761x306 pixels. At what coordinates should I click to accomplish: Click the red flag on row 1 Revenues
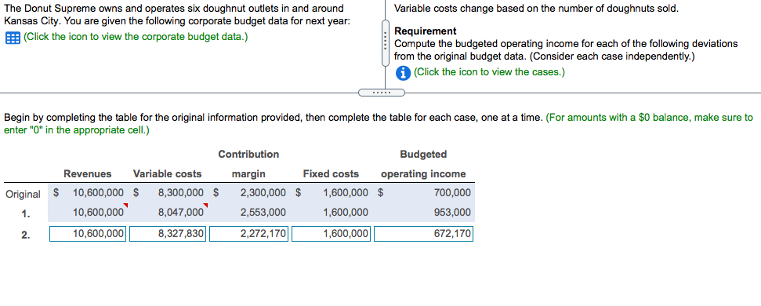pyautogui.click(x=125, y=206)
